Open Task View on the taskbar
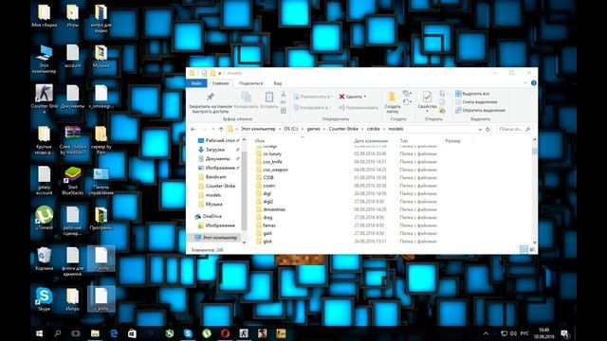 pos(76,333)
